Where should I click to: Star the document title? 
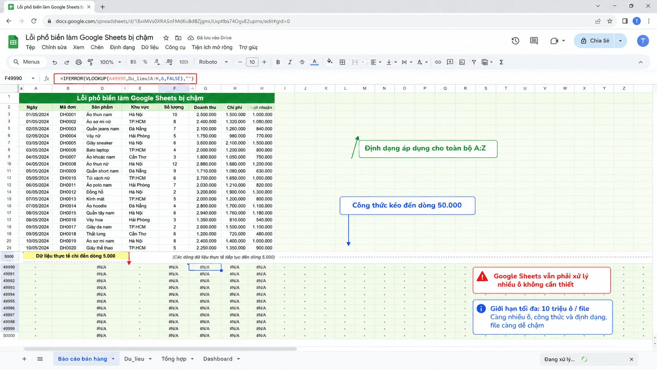[166, 38]
